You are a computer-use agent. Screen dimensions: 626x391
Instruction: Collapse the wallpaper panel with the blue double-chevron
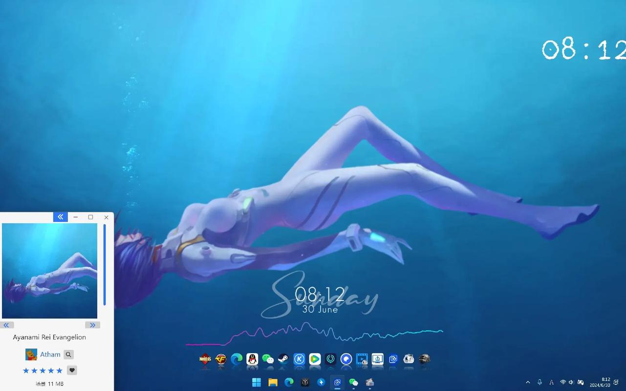pos(60,217)
